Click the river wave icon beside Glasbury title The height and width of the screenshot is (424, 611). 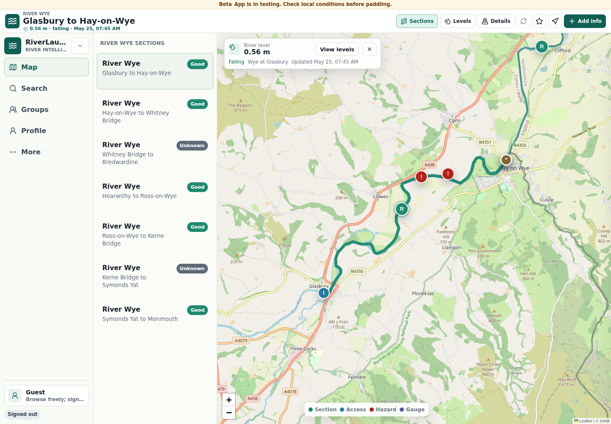(x=12, y=21)
